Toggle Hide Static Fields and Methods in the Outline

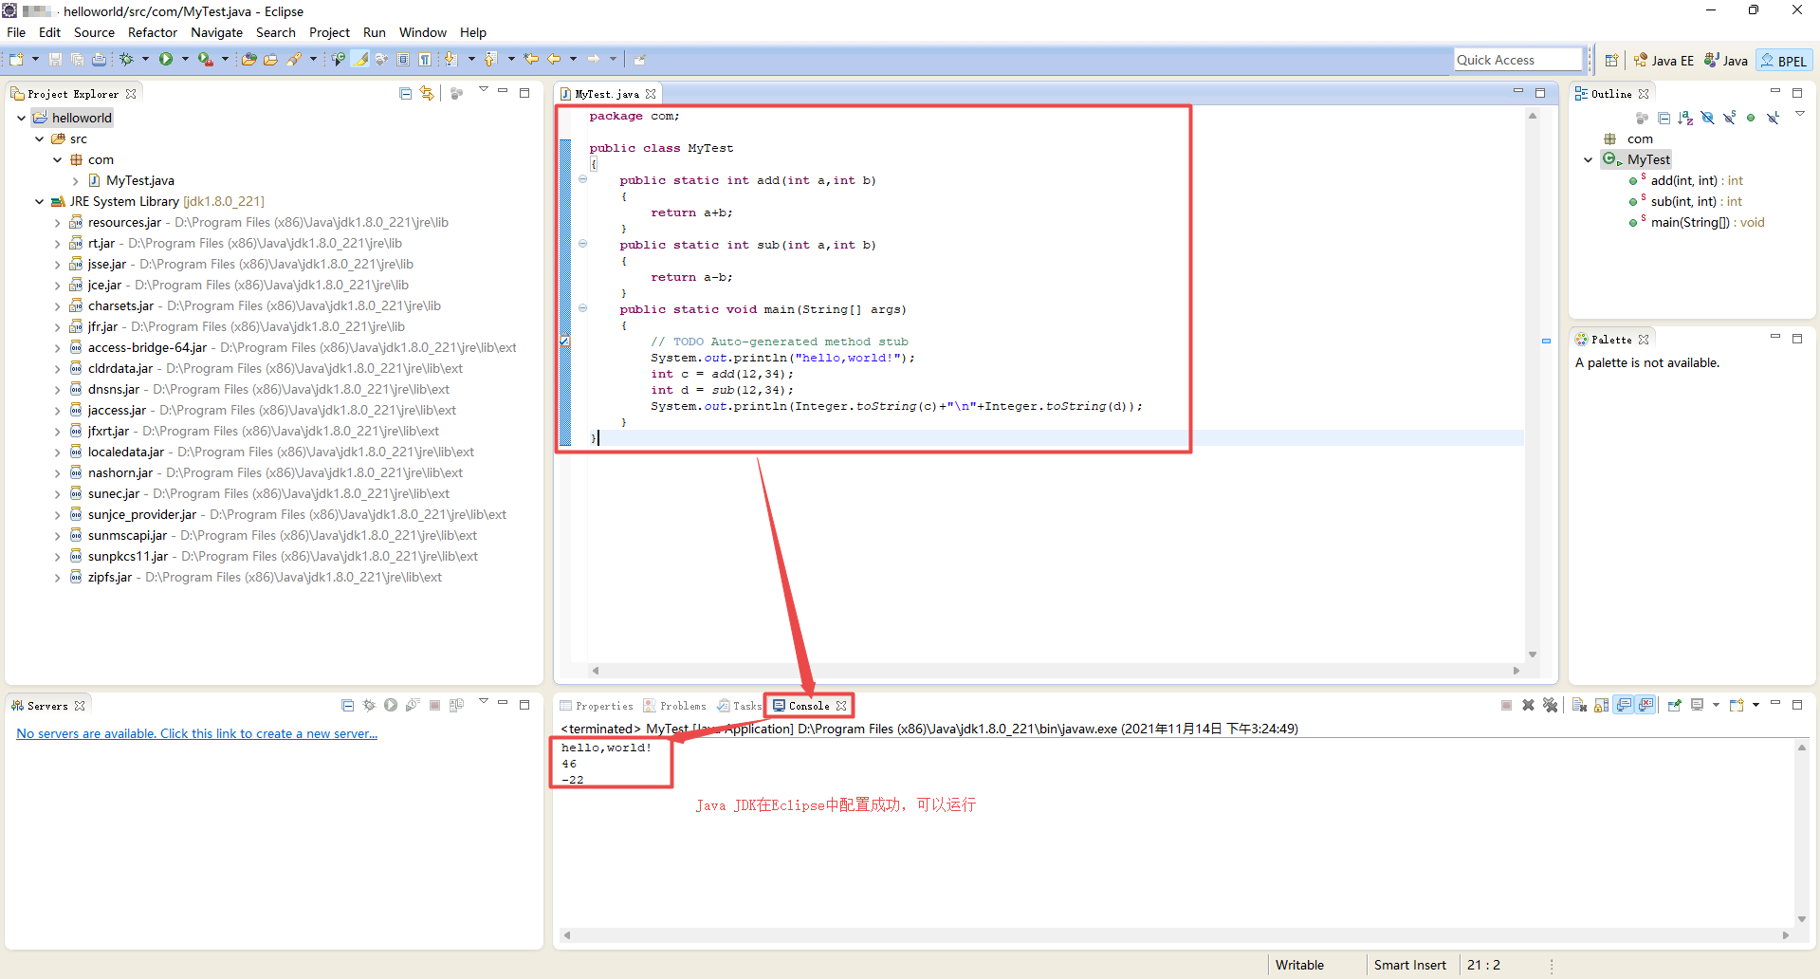click(1729, 118)
